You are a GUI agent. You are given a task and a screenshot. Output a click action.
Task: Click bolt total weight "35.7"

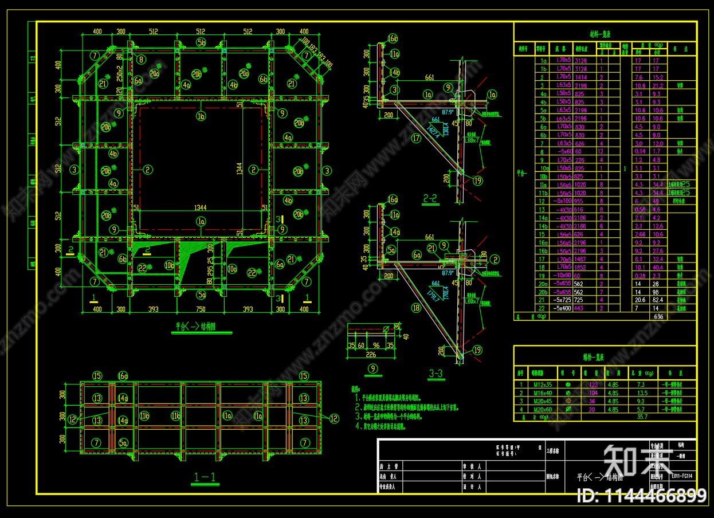[x=641, y=417]
